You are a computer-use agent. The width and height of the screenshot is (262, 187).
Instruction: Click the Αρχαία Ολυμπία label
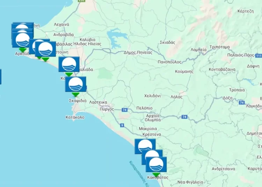[x=153, y=118]
